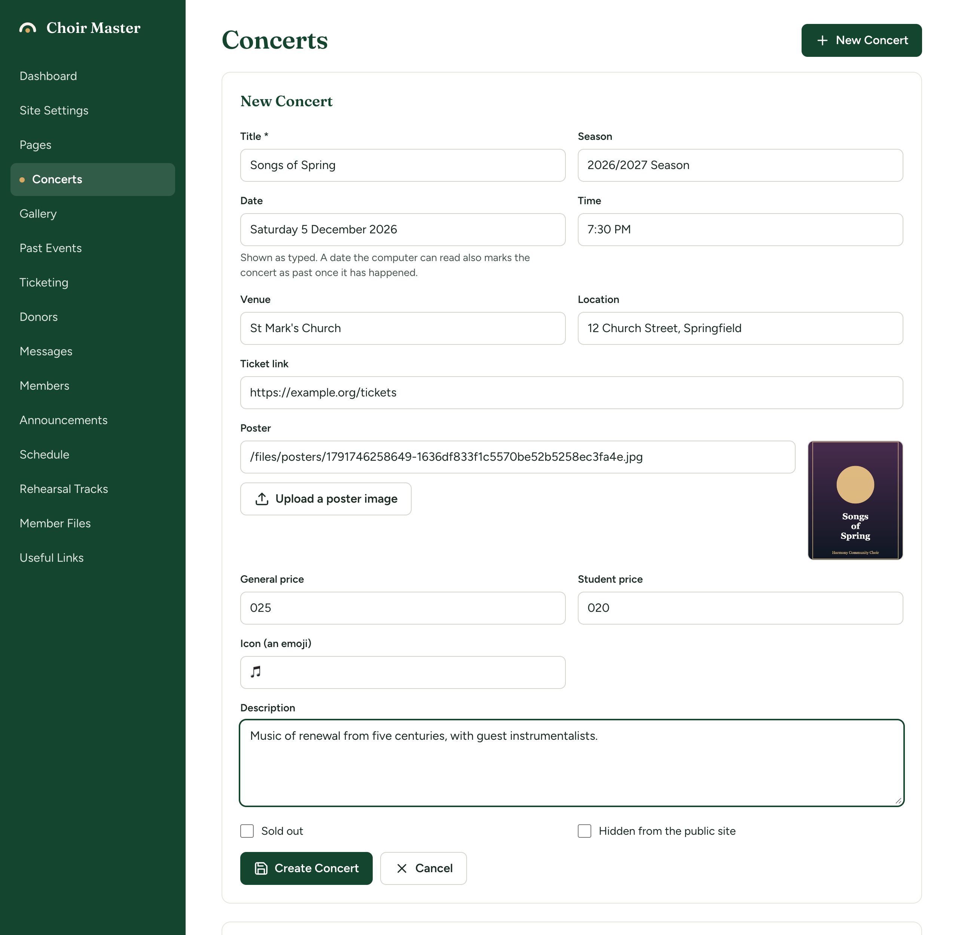Focus the Title field with Songs of Spring

coord(403,165)
